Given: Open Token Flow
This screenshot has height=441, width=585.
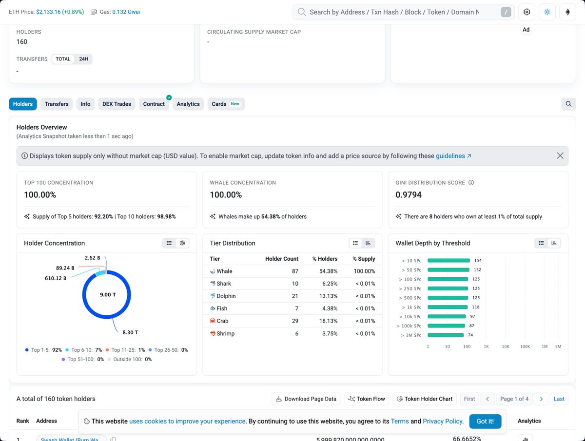Looking at the screenshot, I should pyautogui.click(x=367, y=399).
